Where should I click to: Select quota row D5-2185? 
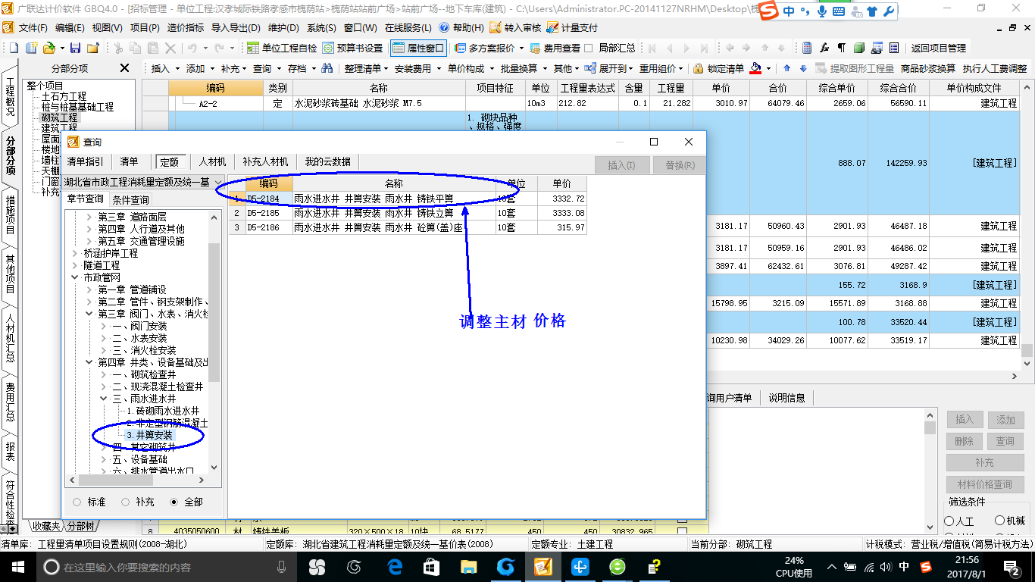pos(408,213)
